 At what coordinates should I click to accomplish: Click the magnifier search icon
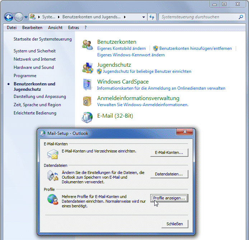point(241,17)
